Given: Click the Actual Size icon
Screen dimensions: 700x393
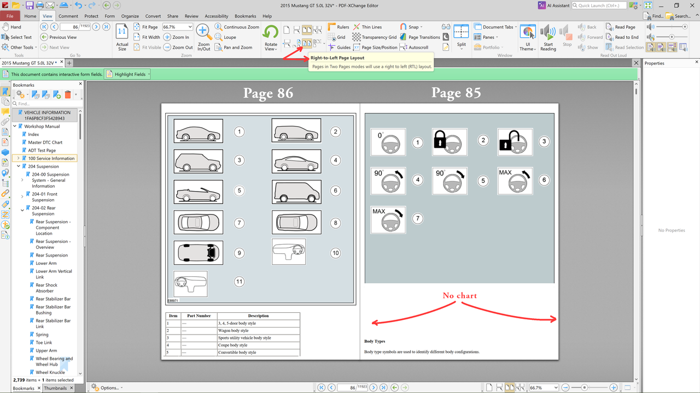Looking at the screenshot, I should tap(122, 38).
